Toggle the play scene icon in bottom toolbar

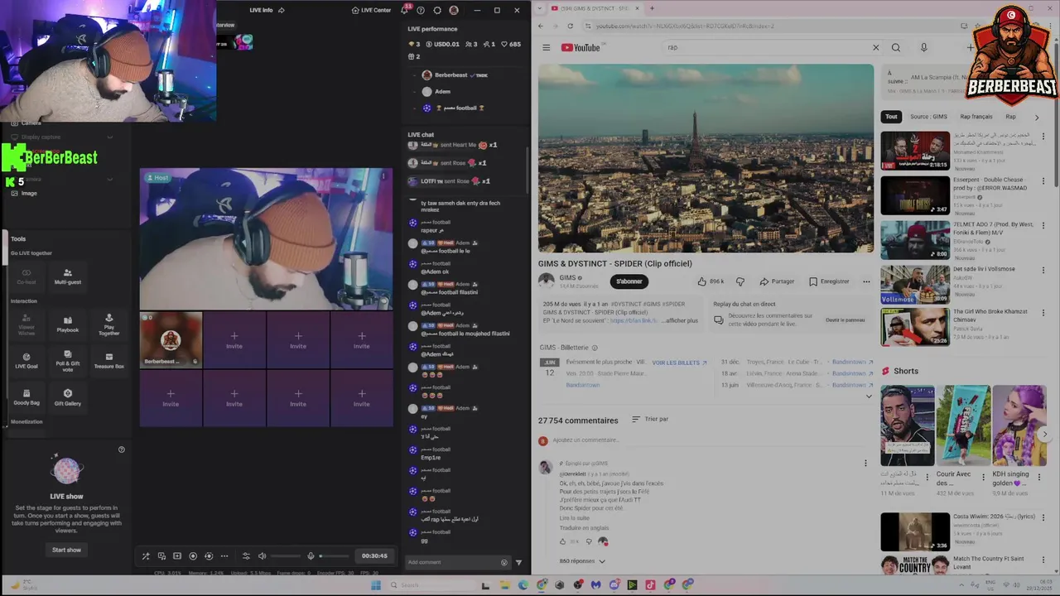click(177, 556)
